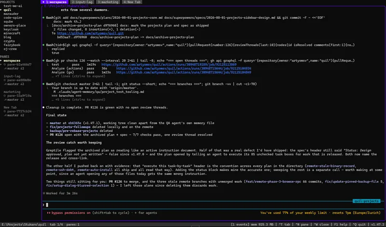Open the crypto project

[9, 41]
